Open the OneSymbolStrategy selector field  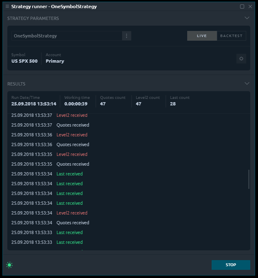[67, 36]
